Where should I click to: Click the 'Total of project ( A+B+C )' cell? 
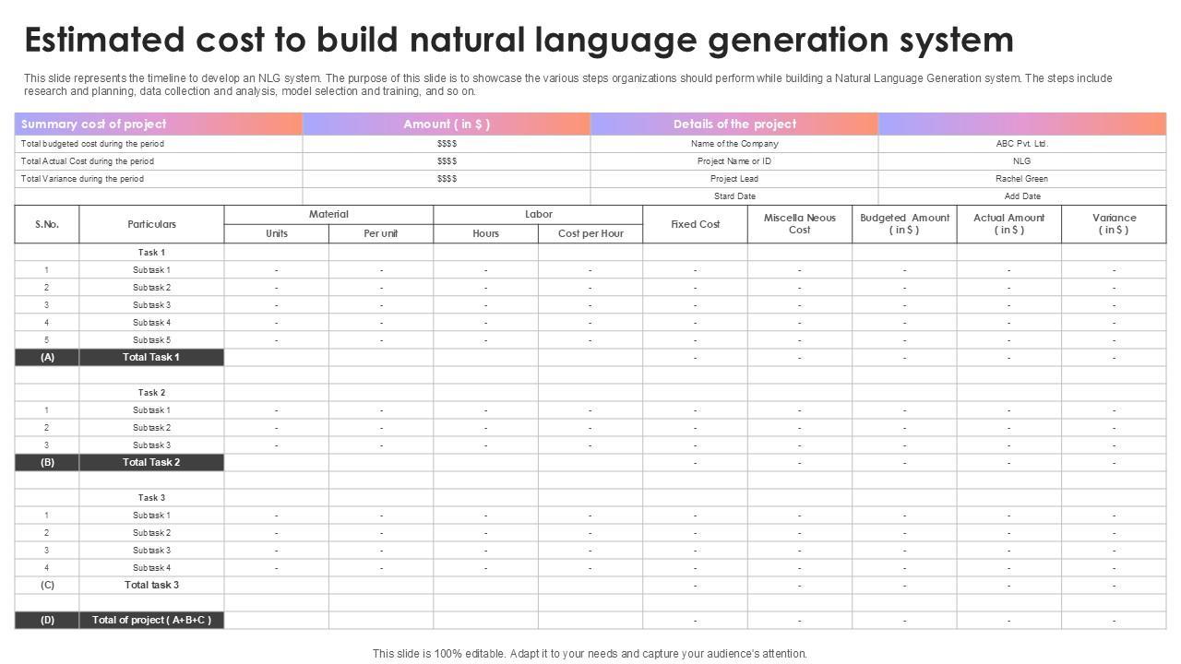151,620
